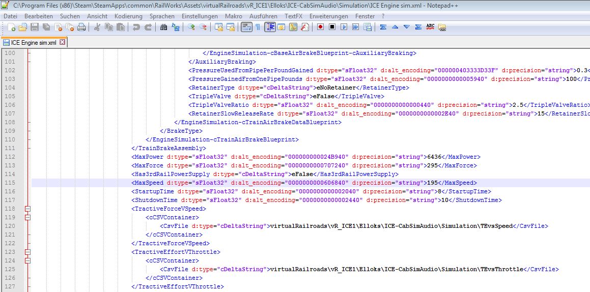Open Find with the binoculars icon
The image size is (590, 292).
point(163,27)
